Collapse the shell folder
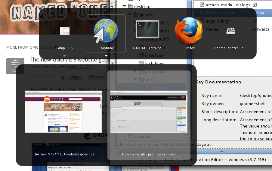The width and height of the screenshot is (272, 171). (x=135, y=79)
